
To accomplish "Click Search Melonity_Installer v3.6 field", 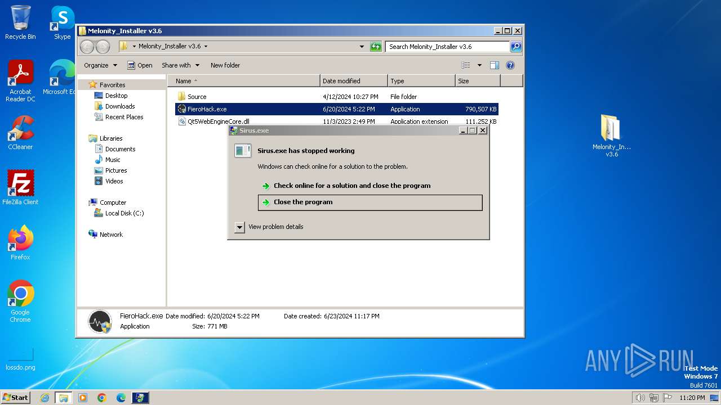I will pos(448,47).
